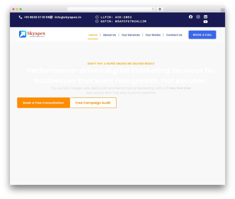Open the Instagram social icon

pyautogui.click(x=198, y=17)
